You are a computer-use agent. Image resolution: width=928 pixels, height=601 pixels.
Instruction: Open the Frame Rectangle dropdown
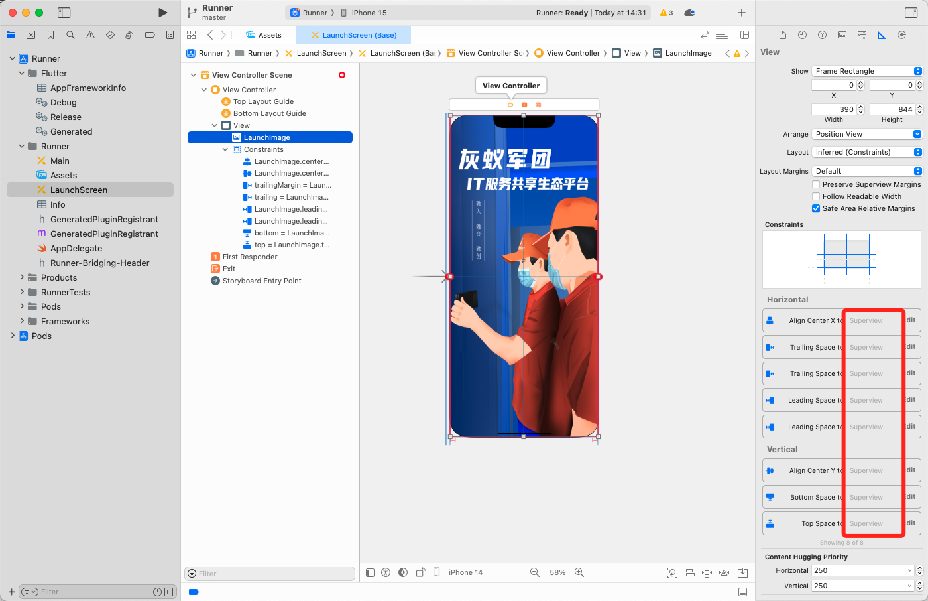point(867,71)
